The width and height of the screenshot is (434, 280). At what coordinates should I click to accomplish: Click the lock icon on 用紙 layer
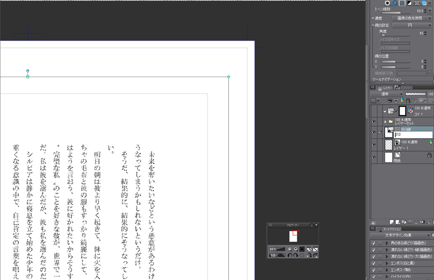coord(429,155)
